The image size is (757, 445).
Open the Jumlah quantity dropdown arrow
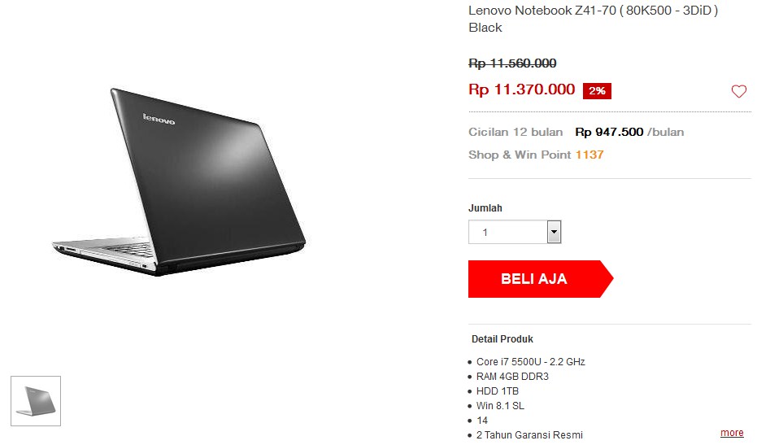pyautogui.click(x=554, y=232)
